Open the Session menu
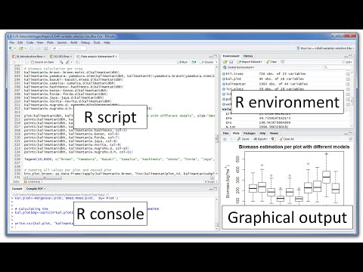 point(62,42)
